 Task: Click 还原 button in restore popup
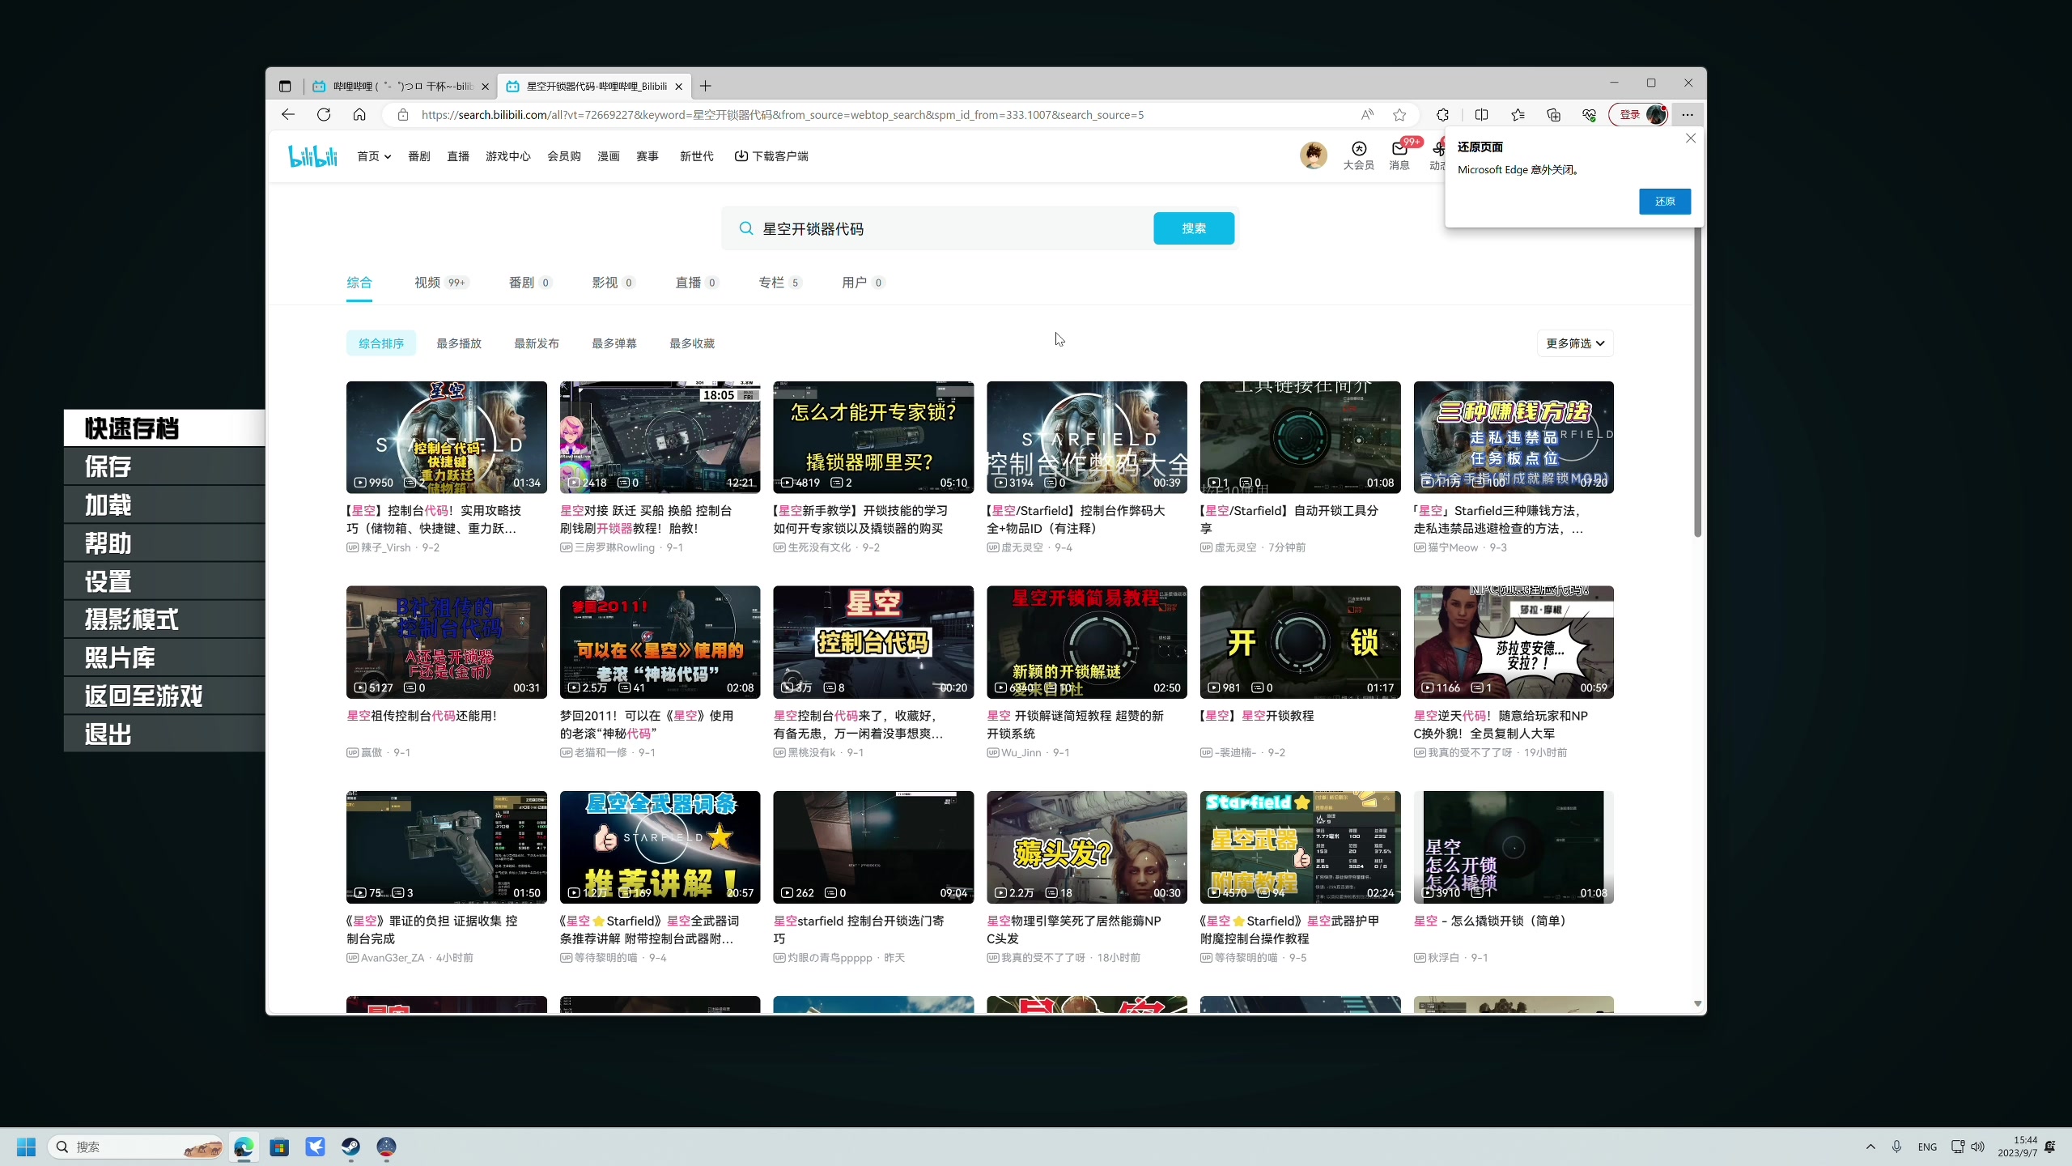(1665, 202)
